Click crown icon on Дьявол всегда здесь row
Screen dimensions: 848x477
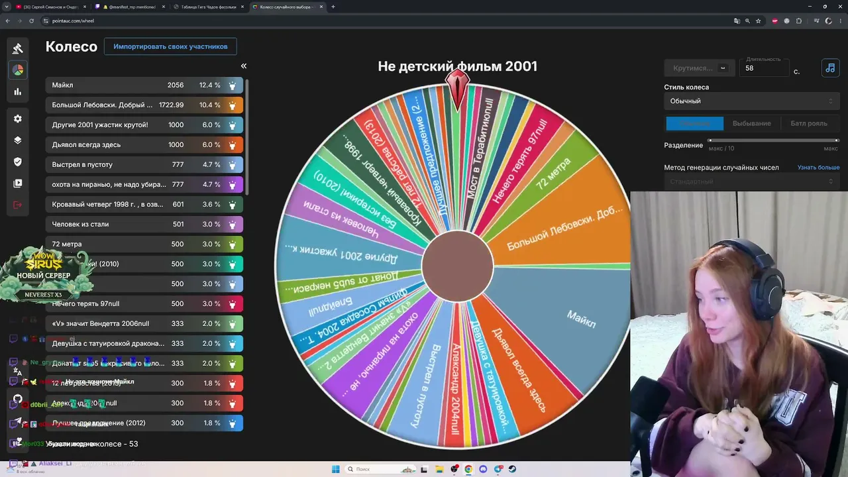[233, 144]
